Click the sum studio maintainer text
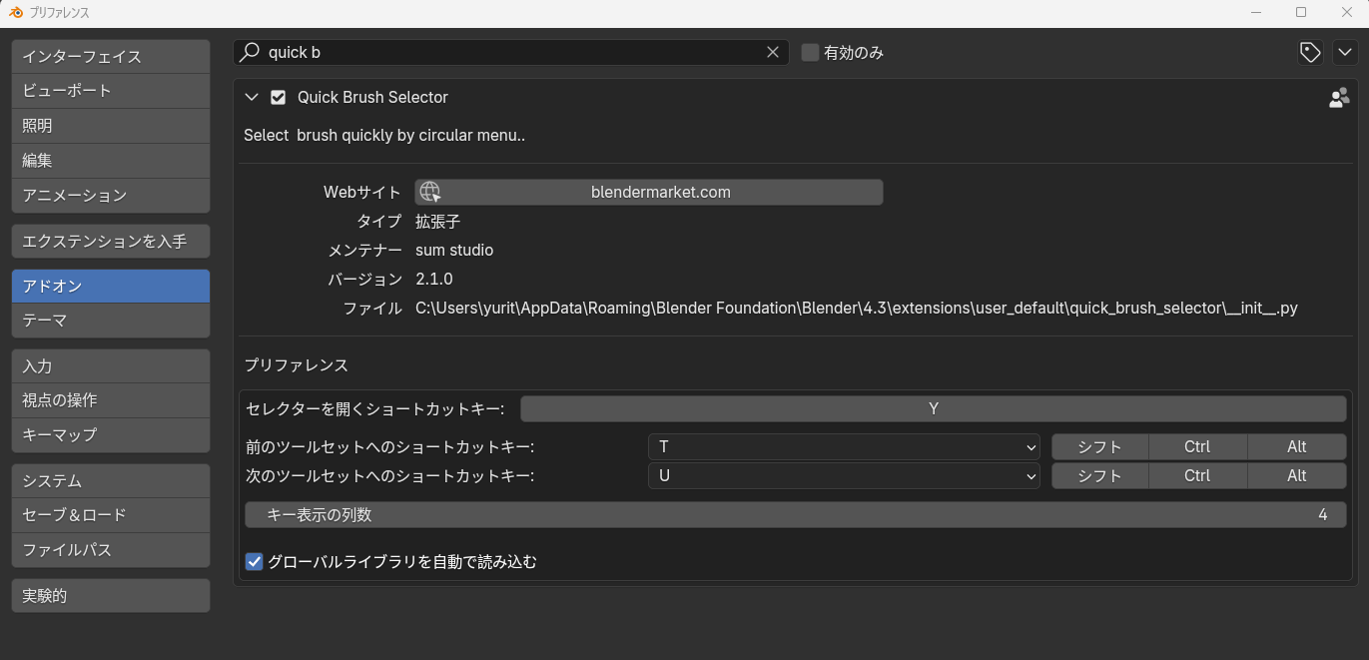 point(454,250)
